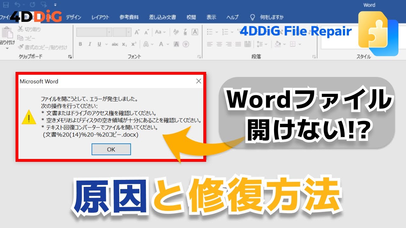This screenshot has width=406, height=228.
Task: Click the Center alignment icon
Action: click(219, 44)
